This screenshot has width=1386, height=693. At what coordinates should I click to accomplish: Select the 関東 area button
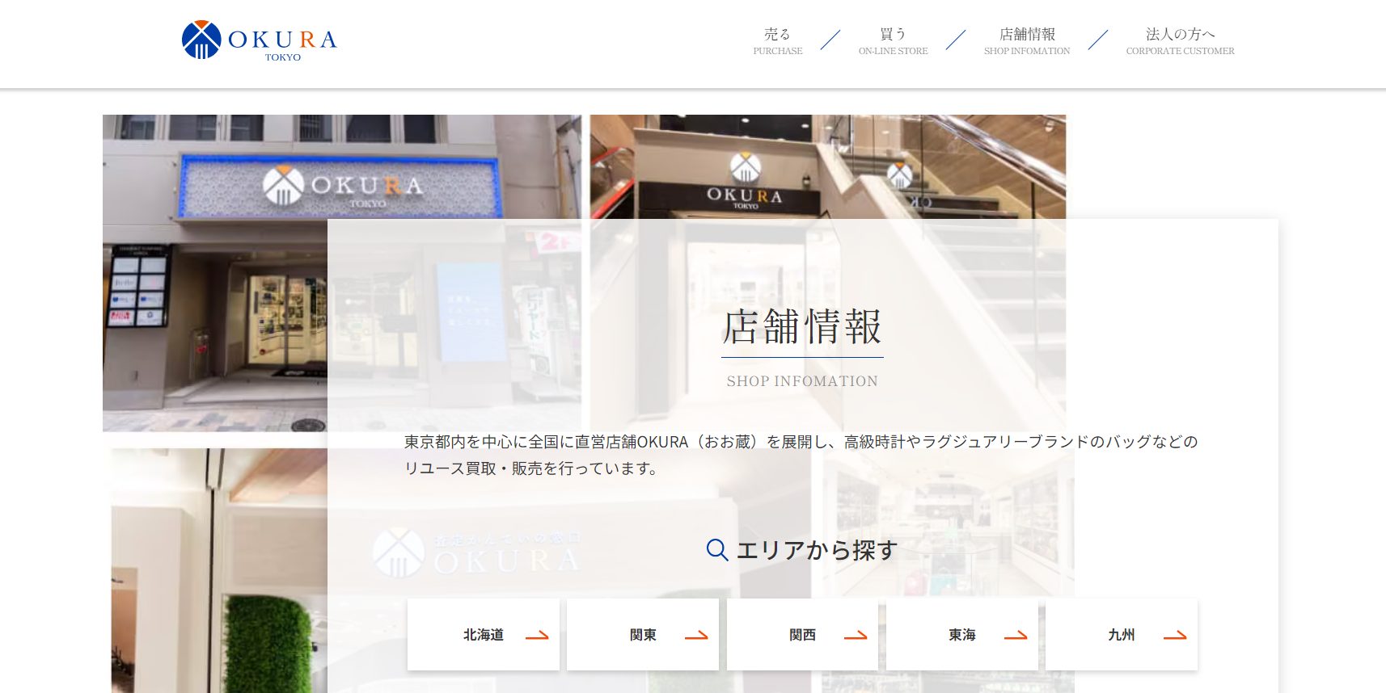[643, 635]
